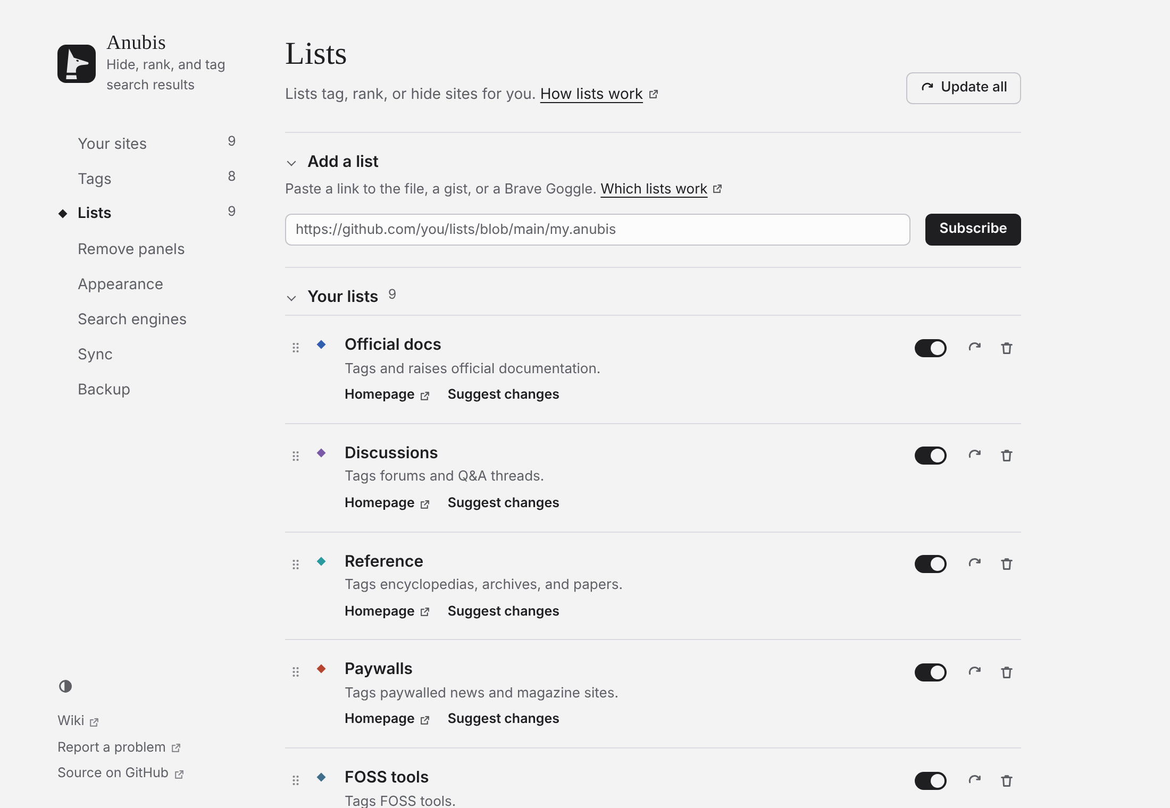The height and width of the screenshot is (808, 1170).
Task: Toggle the dark/light theme icon
Action: click(65, 686)
